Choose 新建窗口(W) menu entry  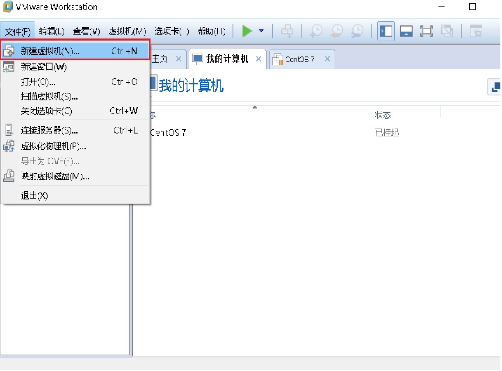coord(76,67)
